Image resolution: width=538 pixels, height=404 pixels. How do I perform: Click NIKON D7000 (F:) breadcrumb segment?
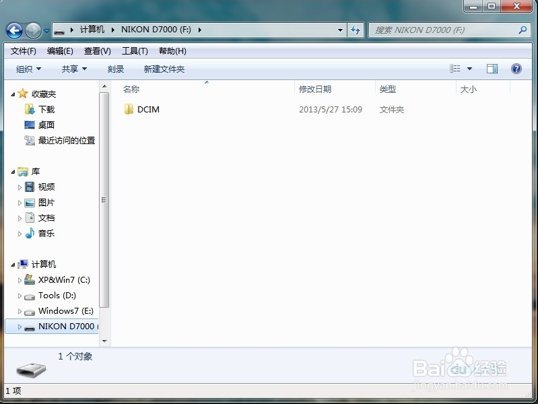click(x=156, y=30)
